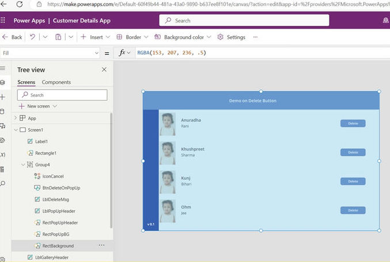Select LblDeleteMsg in tree view

(56, 199)
